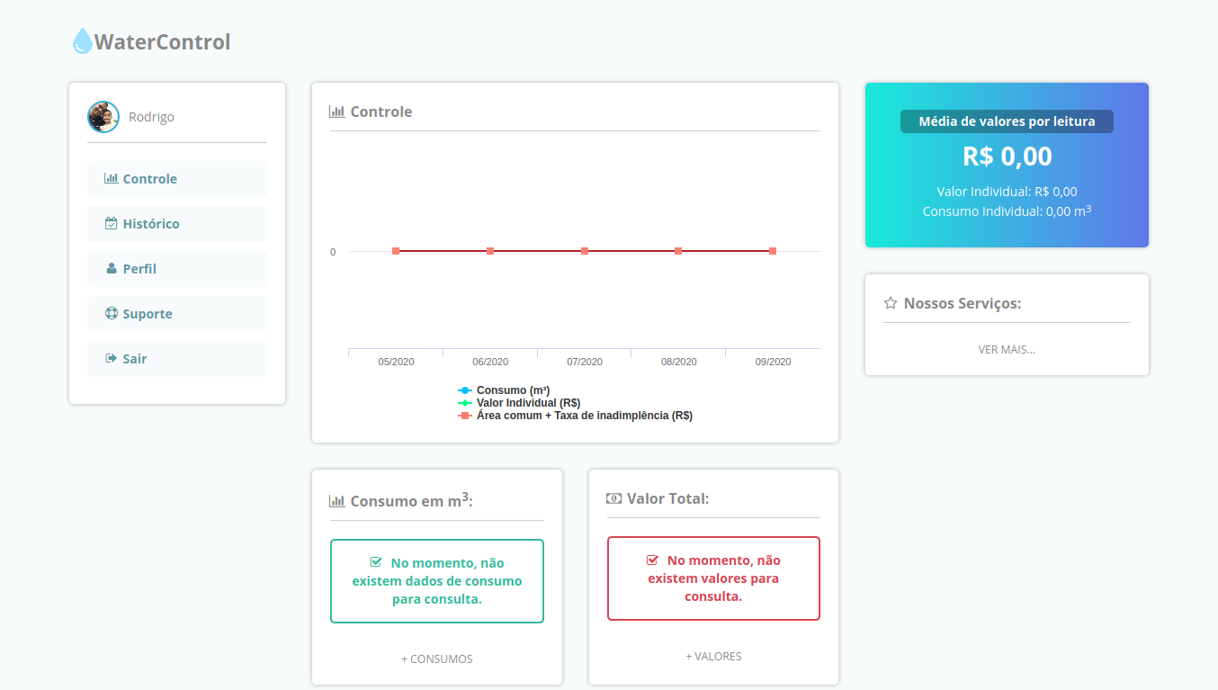The image size is (1218, 690).
Task: Click Rodrigo's profile avatar picture
Action: coord(103,117)
